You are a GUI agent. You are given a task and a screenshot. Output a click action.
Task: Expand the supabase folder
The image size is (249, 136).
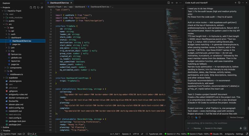[x=4, y=78]
